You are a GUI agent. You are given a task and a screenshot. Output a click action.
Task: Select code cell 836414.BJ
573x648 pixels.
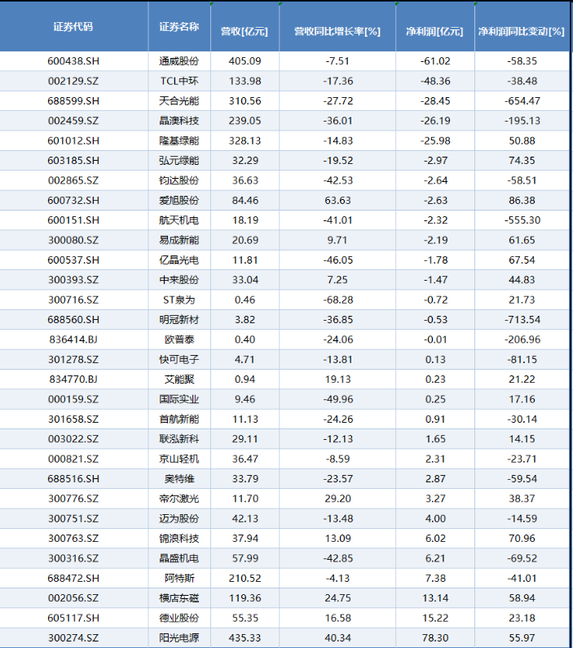pyautogui.click(x=73, y=340)
